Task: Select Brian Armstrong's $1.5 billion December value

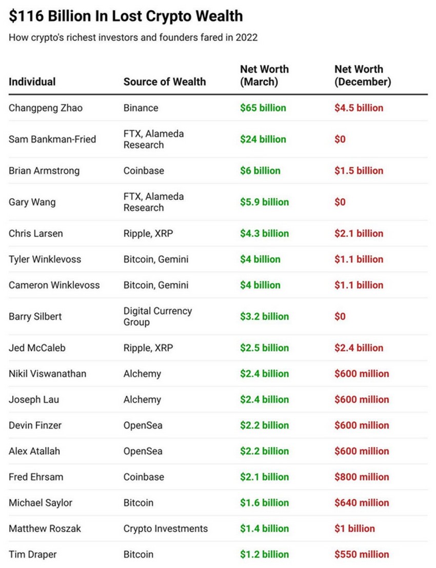Action: (359, 171)
